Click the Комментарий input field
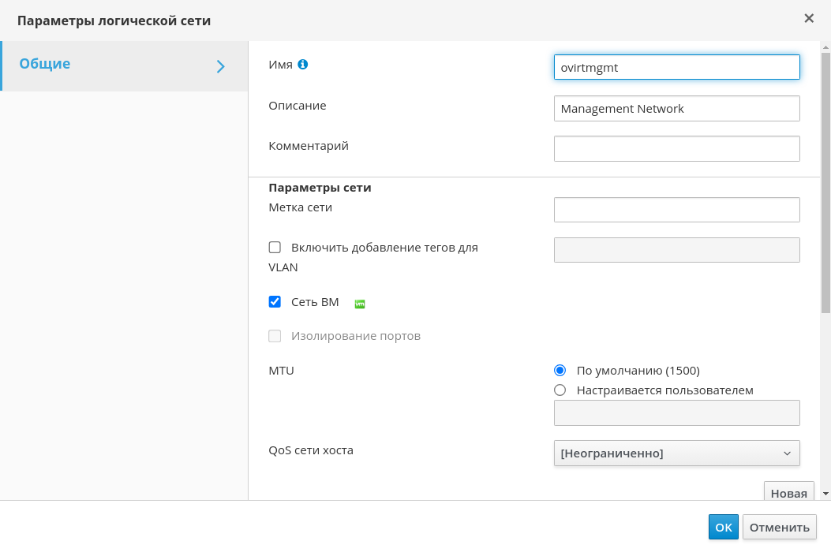This screenshot has width=831, height=556. point(676,149)
